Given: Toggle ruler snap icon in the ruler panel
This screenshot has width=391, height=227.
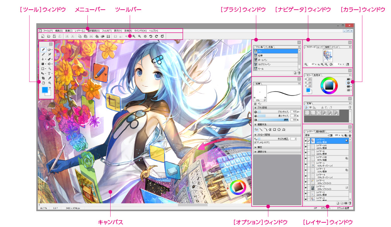Looking at the screenshot, I should click(306, 107).
